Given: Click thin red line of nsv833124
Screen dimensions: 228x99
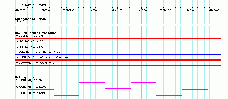Looking at the screenshot, I should pyautogui.click(x=118, y=49).
